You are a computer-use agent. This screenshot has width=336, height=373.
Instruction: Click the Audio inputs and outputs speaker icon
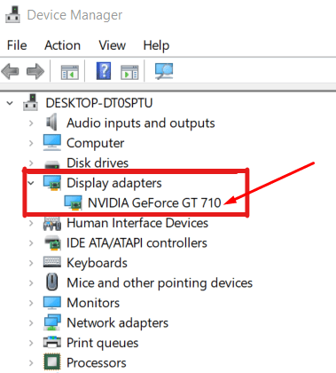(x=51, y=122)
